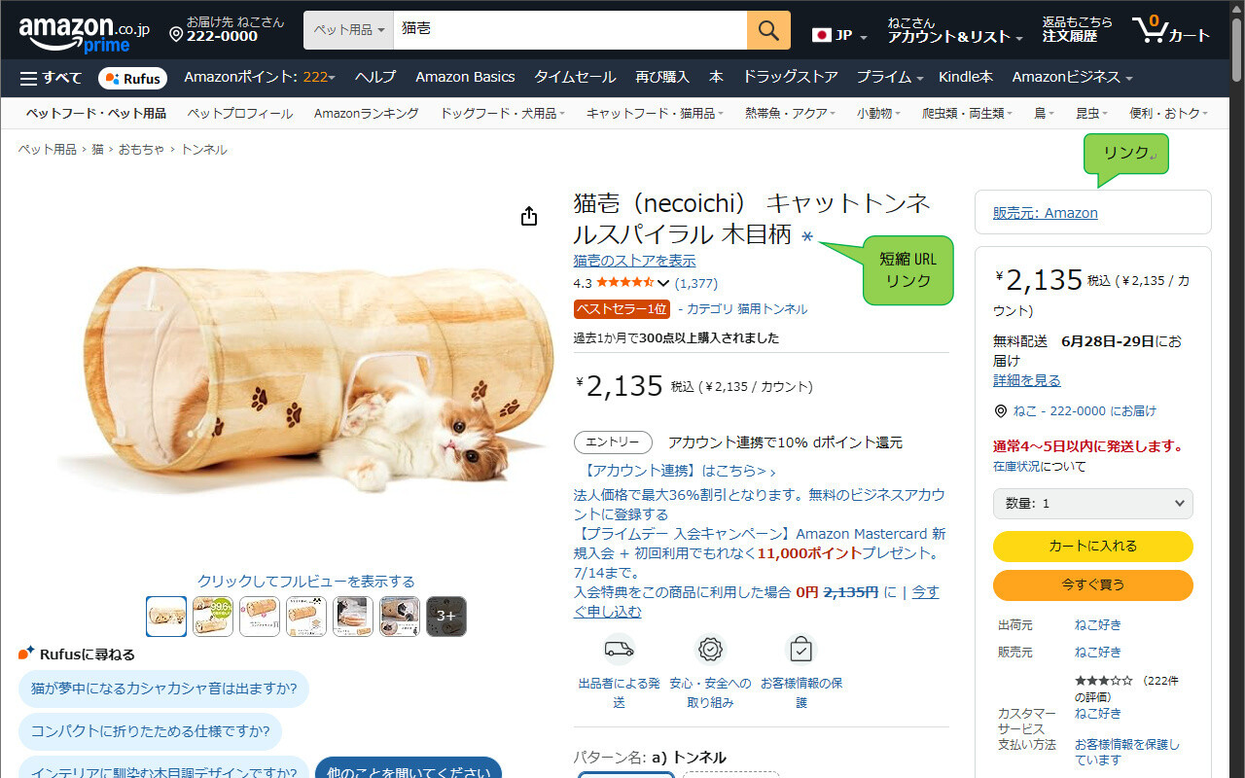Click the orange search magnifier button
The height and width of the screenshot is (778, 1245).
(768, 30)
